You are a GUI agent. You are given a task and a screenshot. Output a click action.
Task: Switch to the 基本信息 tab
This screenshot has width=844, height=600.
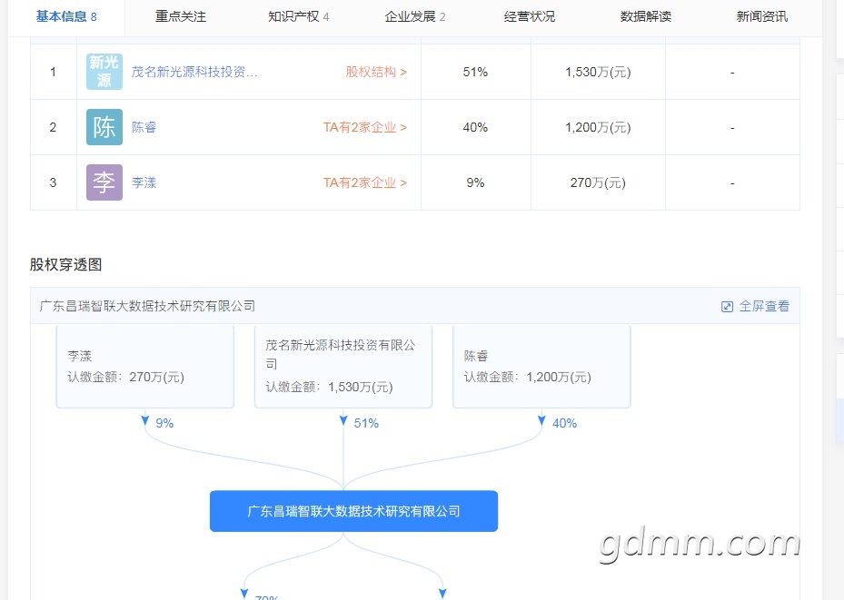pos(66,16)
